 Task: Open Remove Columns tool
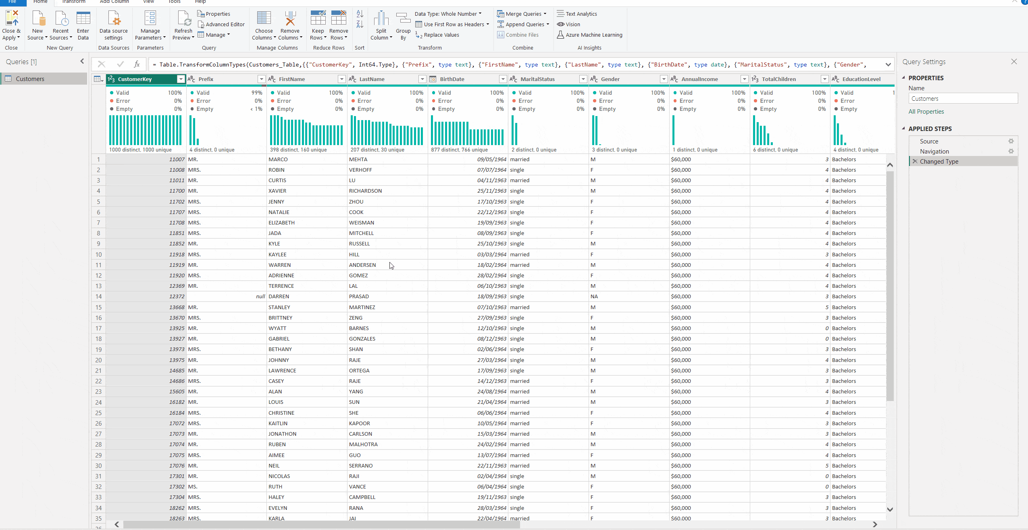click(290, 24)
